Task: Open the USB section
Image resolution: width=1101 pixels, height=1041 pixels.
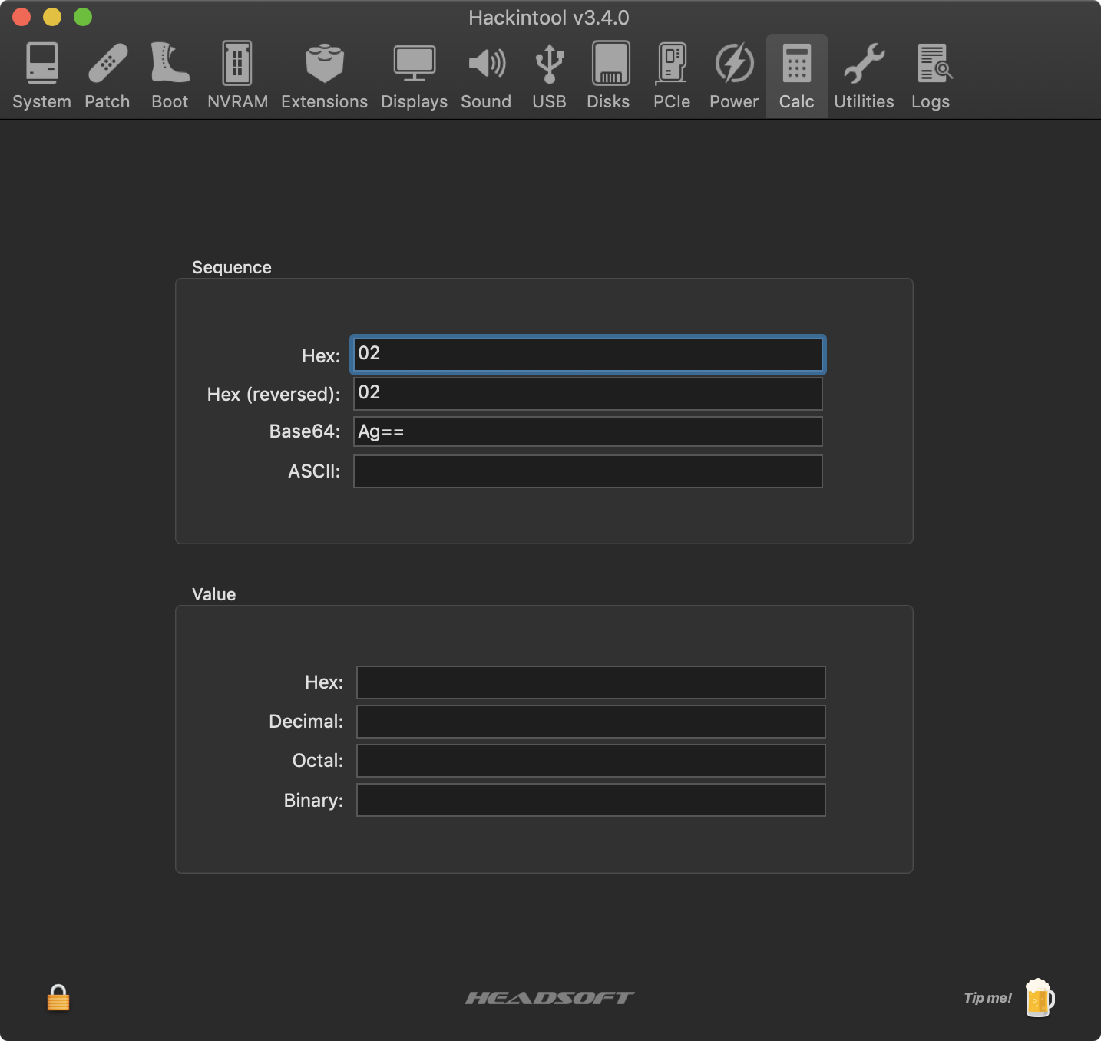Action: click(549, 76)
